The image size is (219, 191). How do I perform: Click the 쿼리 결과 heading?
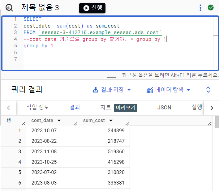pos(27,89)
